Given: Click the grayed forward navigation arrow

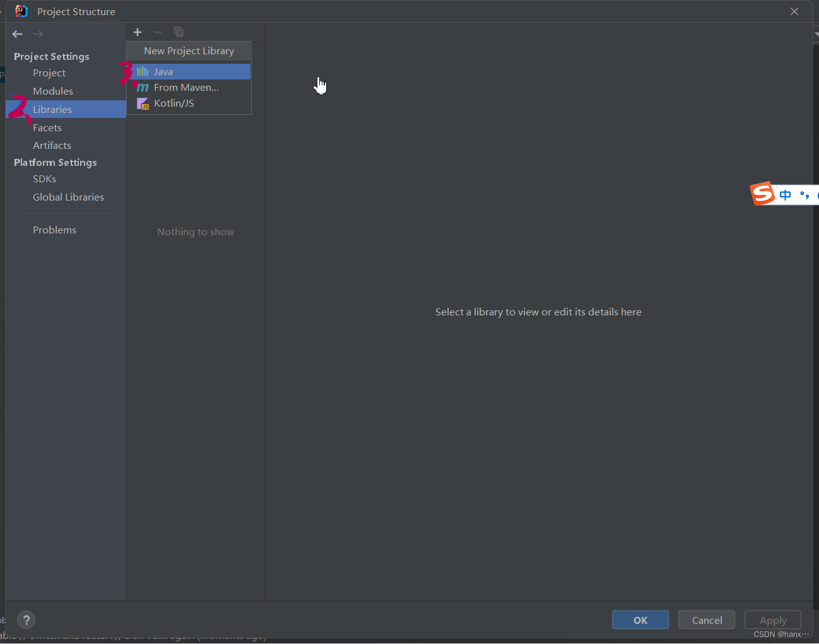Looking at the screenshot, I should point(37,34).
